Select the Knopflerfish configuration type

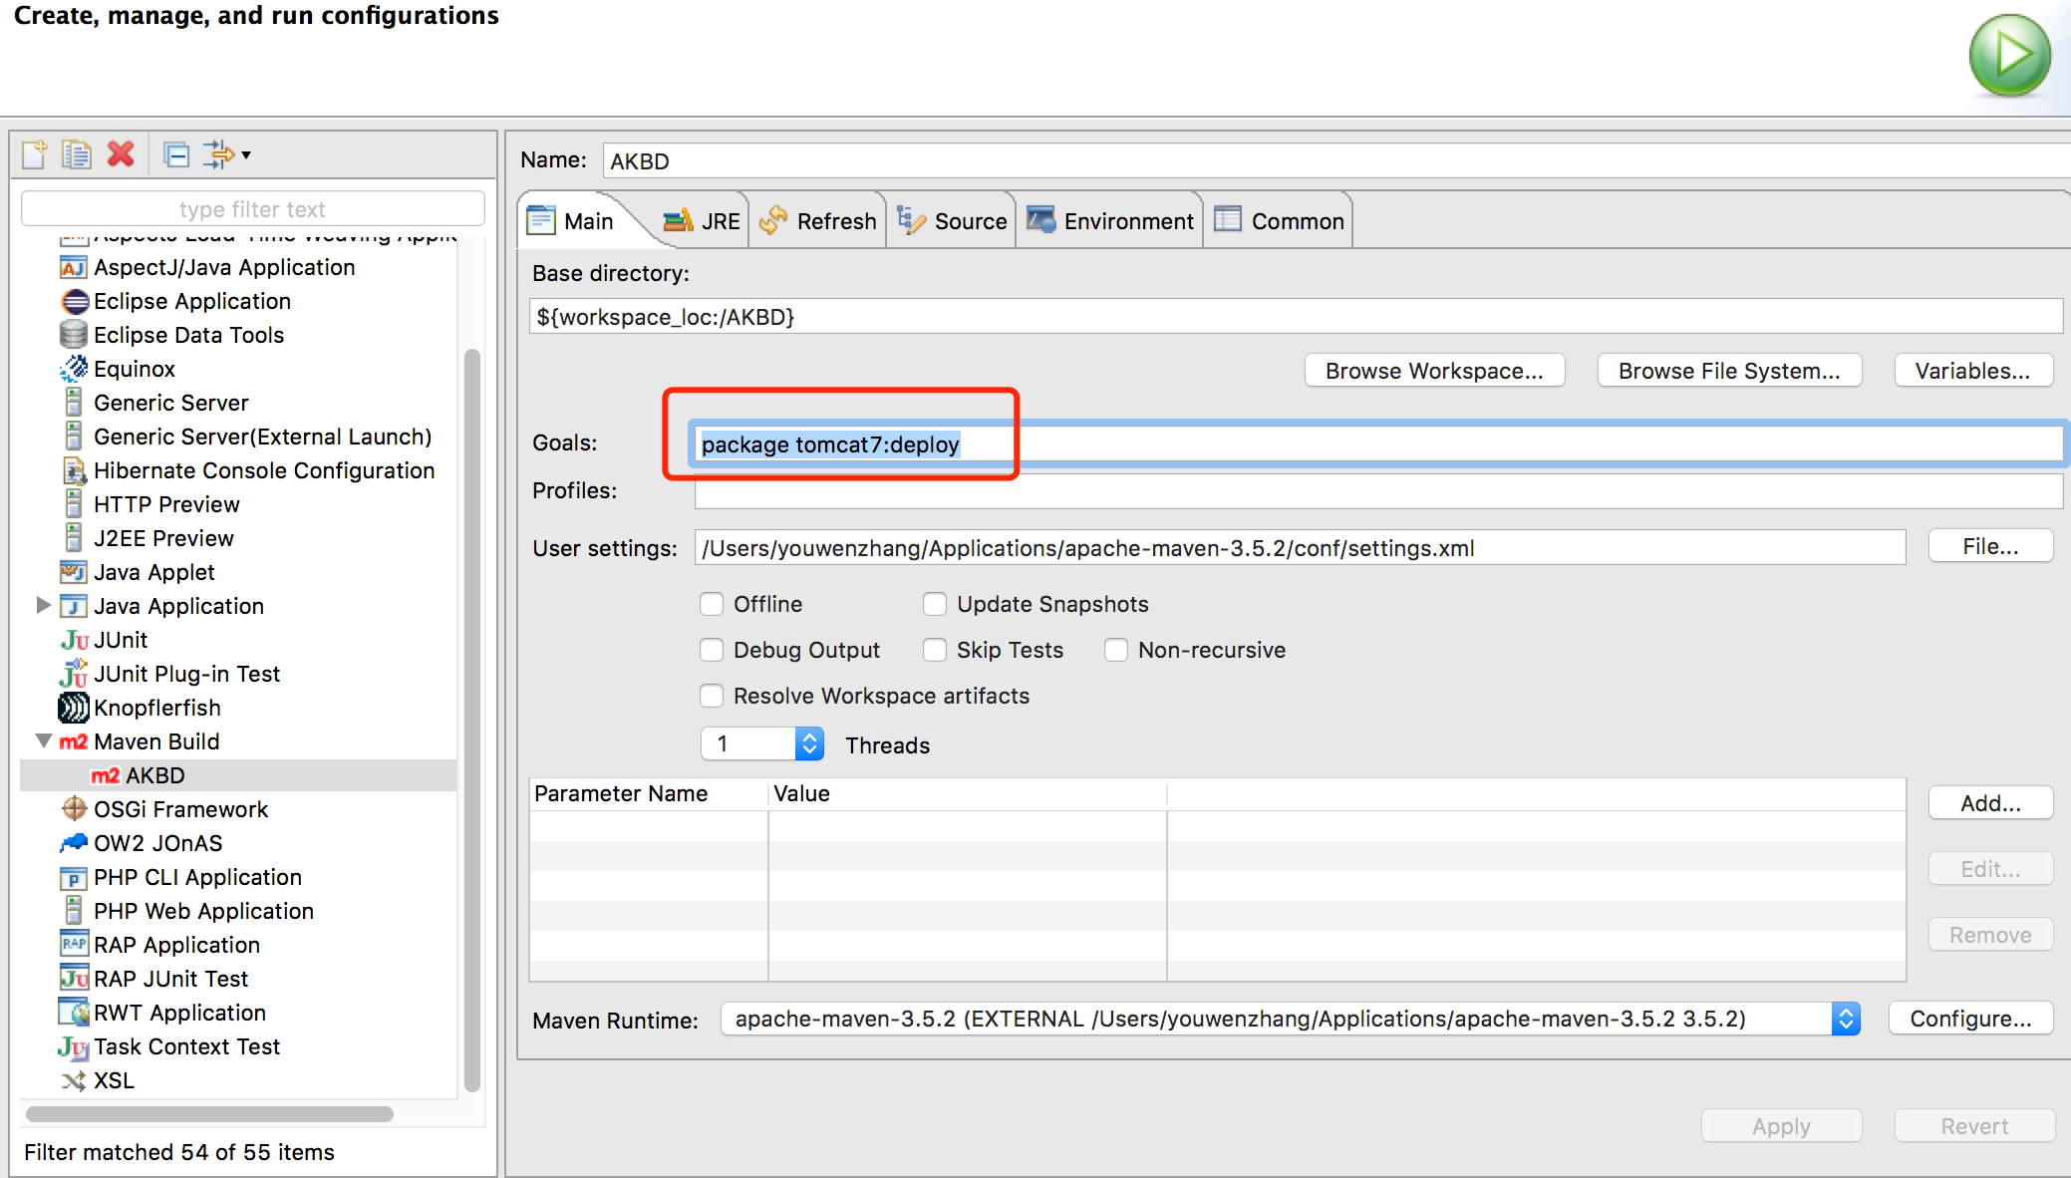click(x=156, y=708)
